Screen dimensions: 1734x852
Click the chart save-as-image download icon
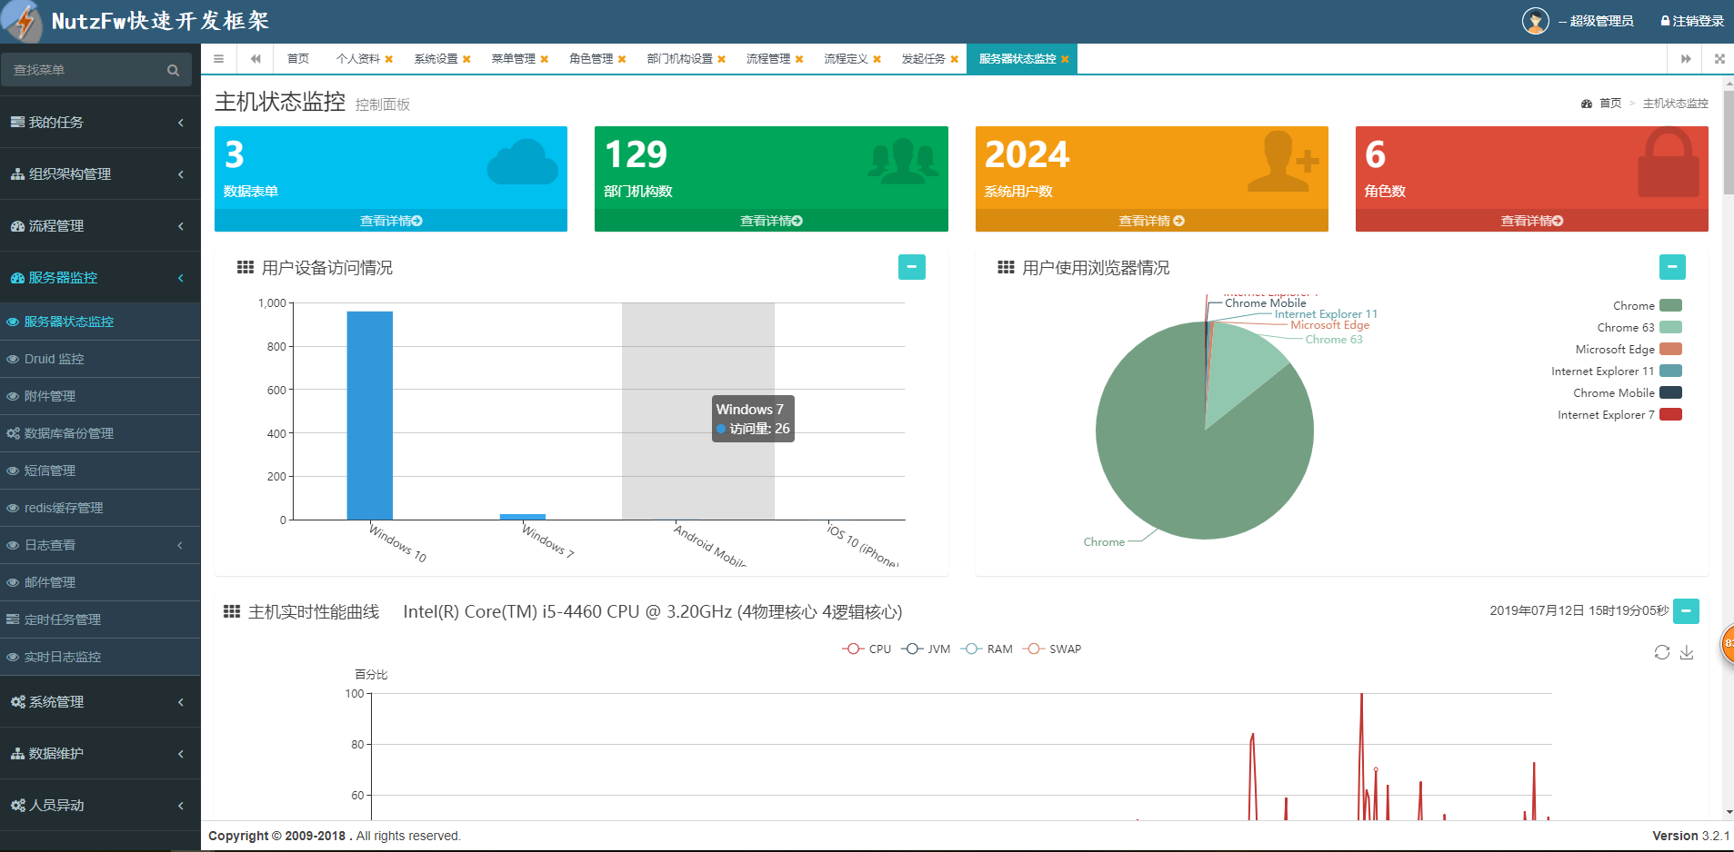click(x=1687, y=652)
